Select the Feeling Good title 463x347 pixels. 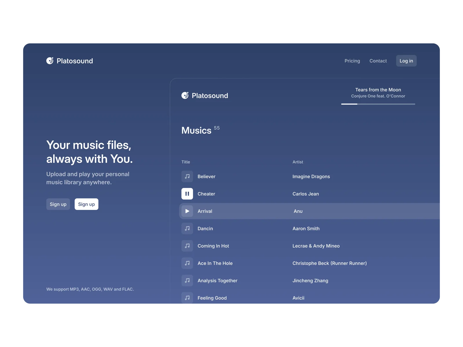click(212, 298)
